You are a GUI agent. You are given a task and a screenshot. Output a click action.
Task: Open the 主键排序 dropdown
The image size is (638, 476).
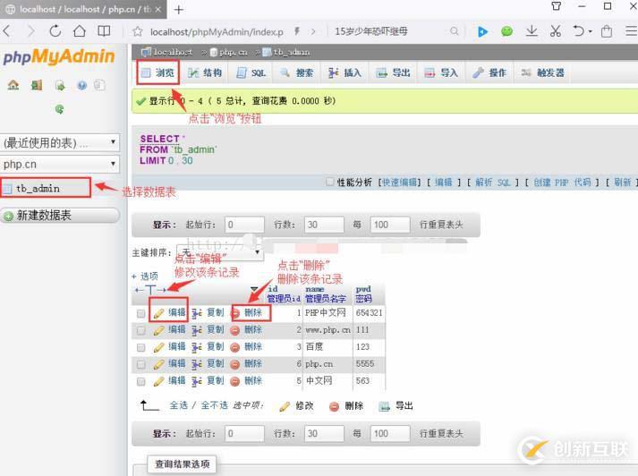coord(220,252)
